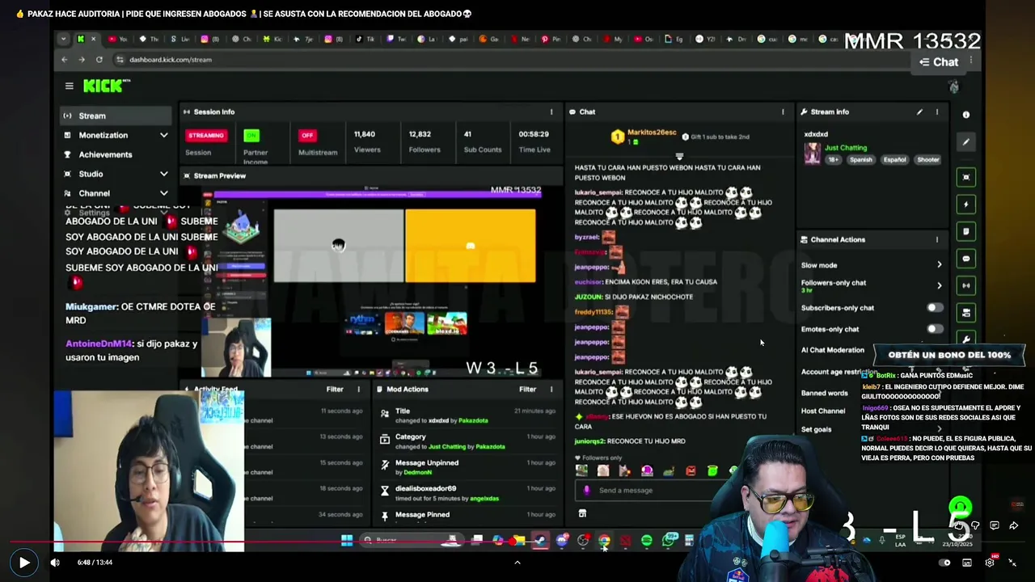Viewport: 1035px width, 582px height.
Task: Open the Chat panel options menu
Action: [x=782, y=112]
